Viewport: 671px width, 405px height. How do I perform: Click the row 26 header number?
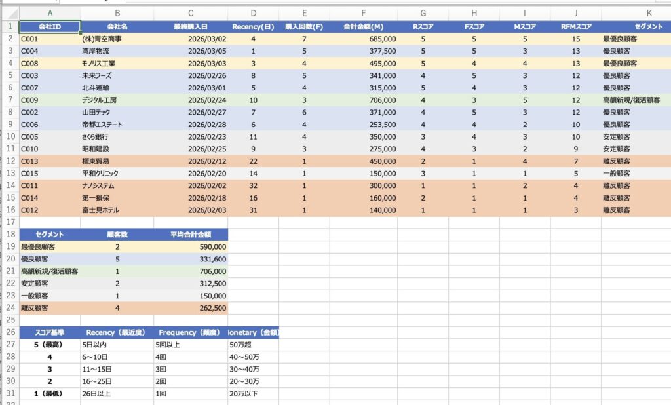(x=10, y=332)
